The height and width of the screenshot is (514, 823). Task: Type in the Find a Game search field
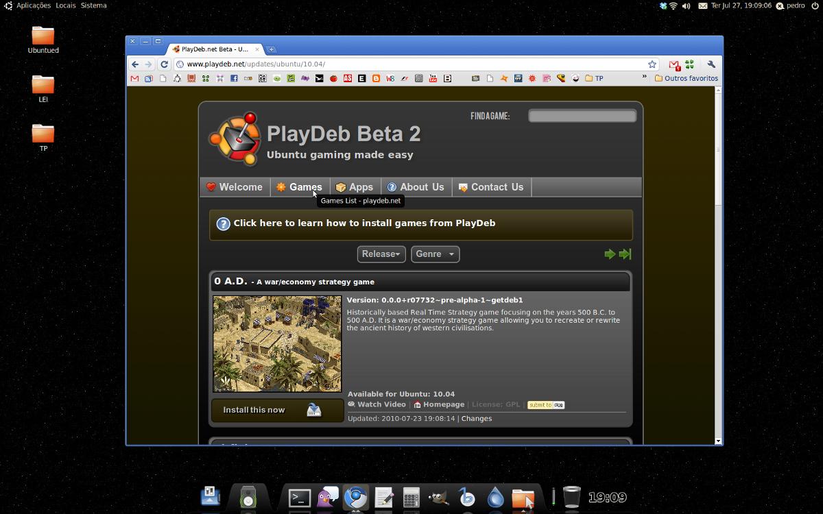point(582,117)
